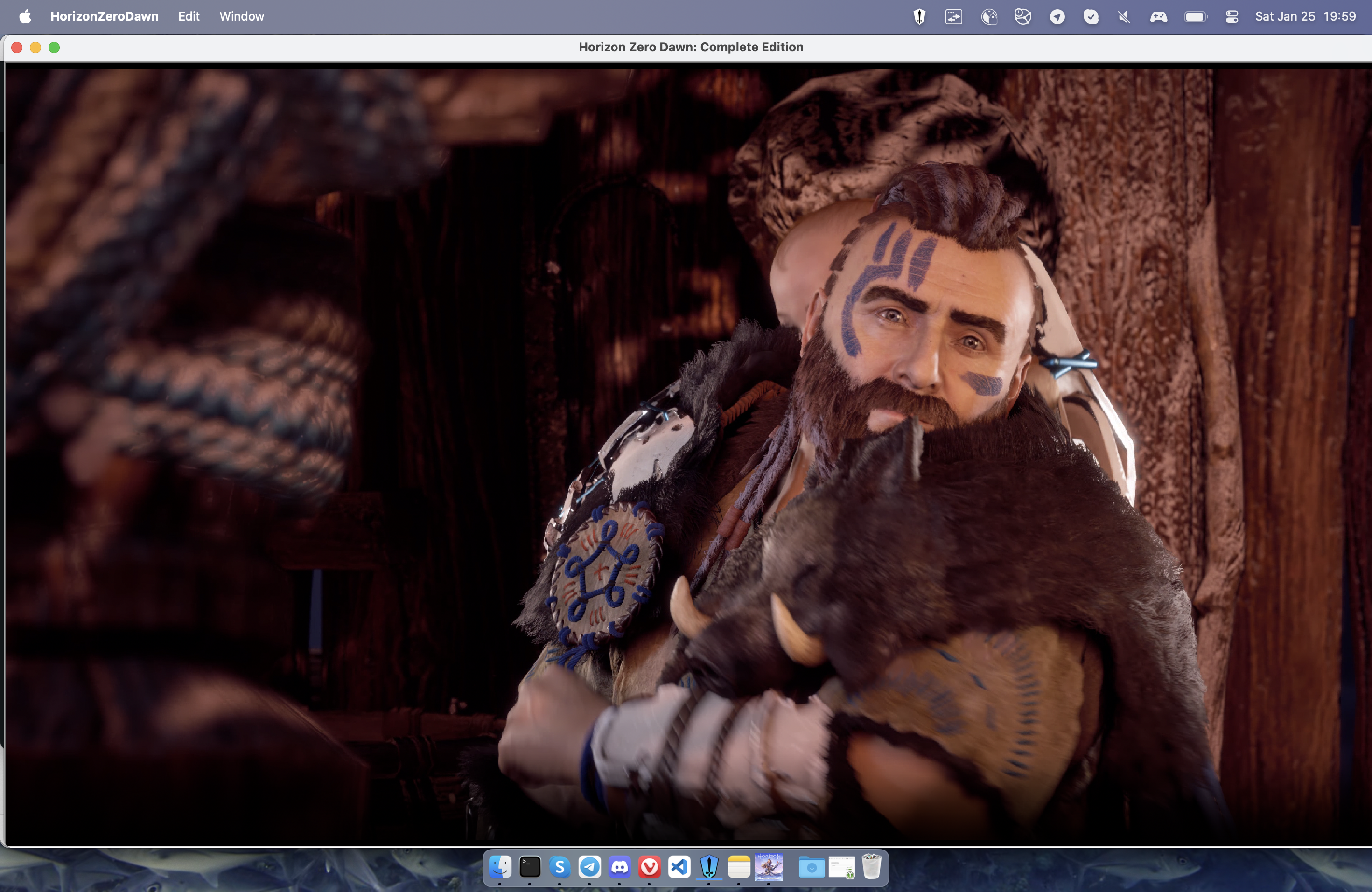Viewport: 1372px width, 892px height.
Task: Open the Window menu
Action: 242,16
